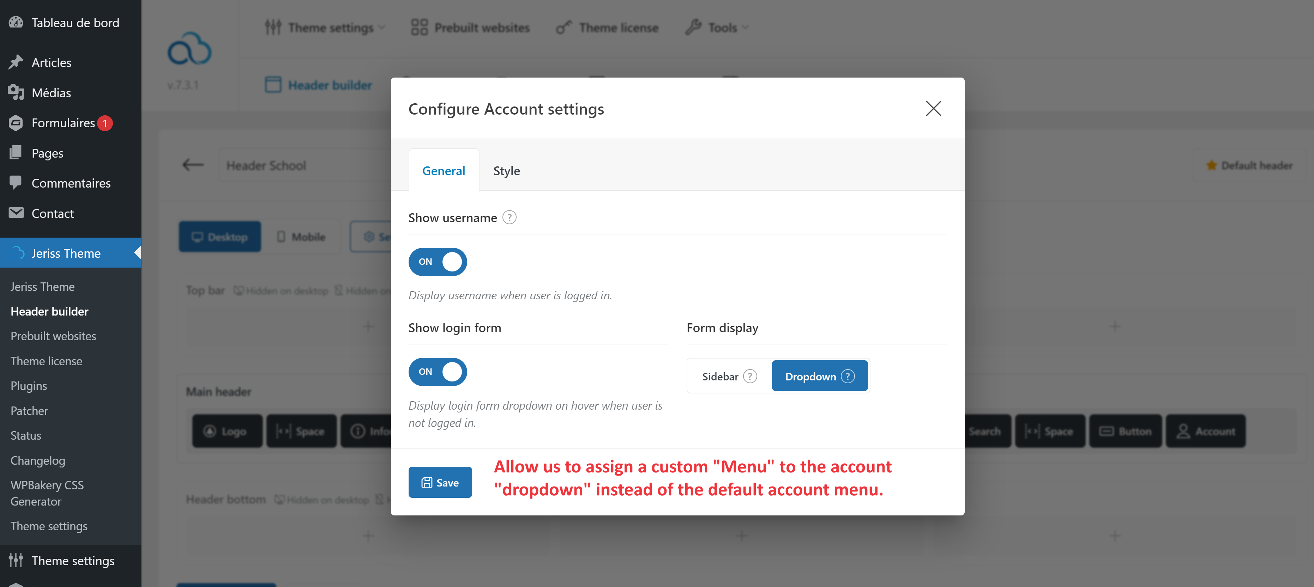Add element to Header bottom right column
This screenshot has height=587, width=1314.
(1115, 536)
